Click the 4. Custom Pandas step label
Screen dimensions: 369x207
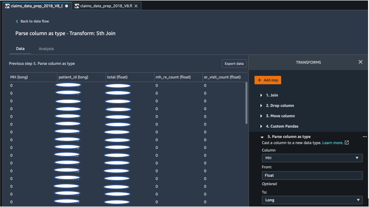pyautogui.click(x=282, y=126)
